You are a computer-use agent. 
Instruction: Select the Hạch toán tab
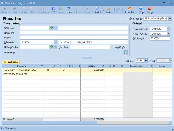11,62
